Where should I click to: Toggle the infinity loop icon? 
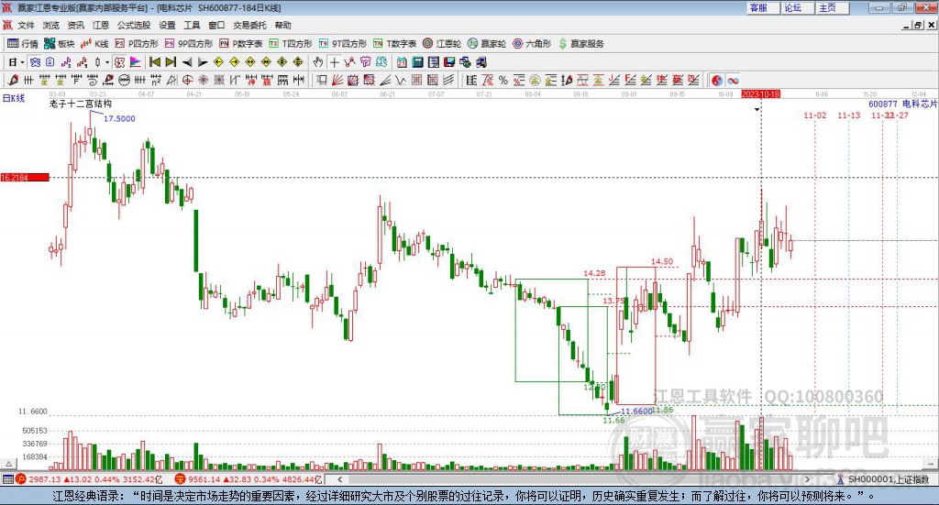pos(733,80)
